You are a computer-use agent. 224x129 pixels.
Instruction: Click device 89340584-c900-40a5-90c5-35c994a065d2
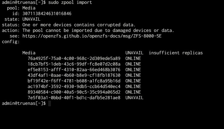coord(74,92)
